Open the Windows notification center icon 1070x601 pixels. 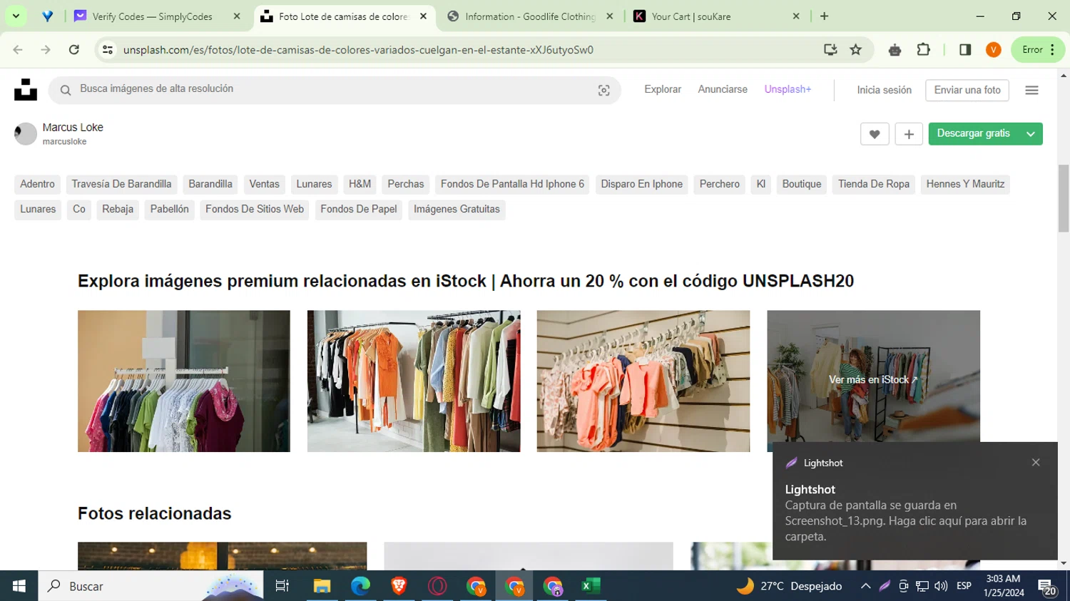click(x=1047, y=587)
